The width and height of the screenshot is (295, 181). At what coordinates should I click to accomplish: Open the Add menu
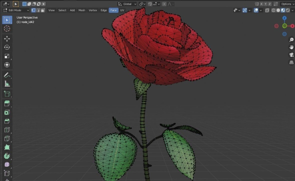click(x=72, y=10)
